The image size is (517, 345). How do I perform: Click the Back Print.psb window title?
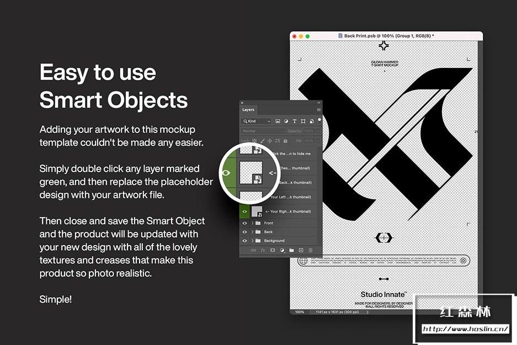(389, 36)
